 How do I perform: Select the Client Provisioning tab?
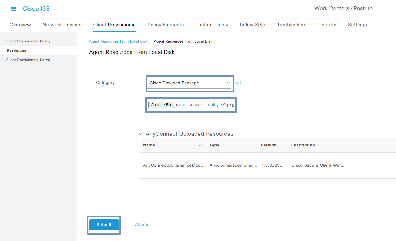click(115, 25)
